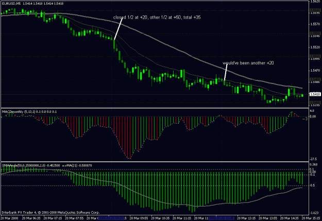The height and width of the screenshot is (221, 322).
Task: Click SMAAngle scale value -0.5
Action: [x=312, y=185]
